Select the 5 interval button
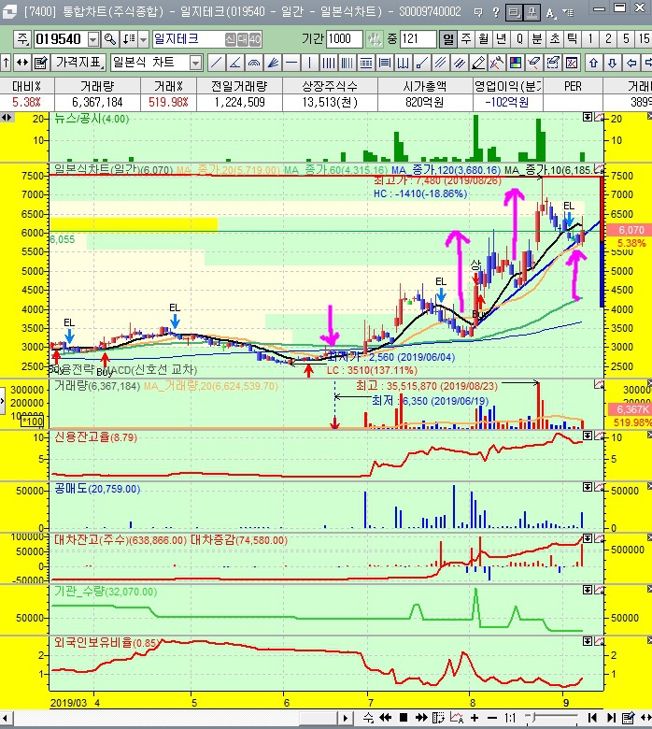Viewport: 652px width, 729px height. coord(626,39)
